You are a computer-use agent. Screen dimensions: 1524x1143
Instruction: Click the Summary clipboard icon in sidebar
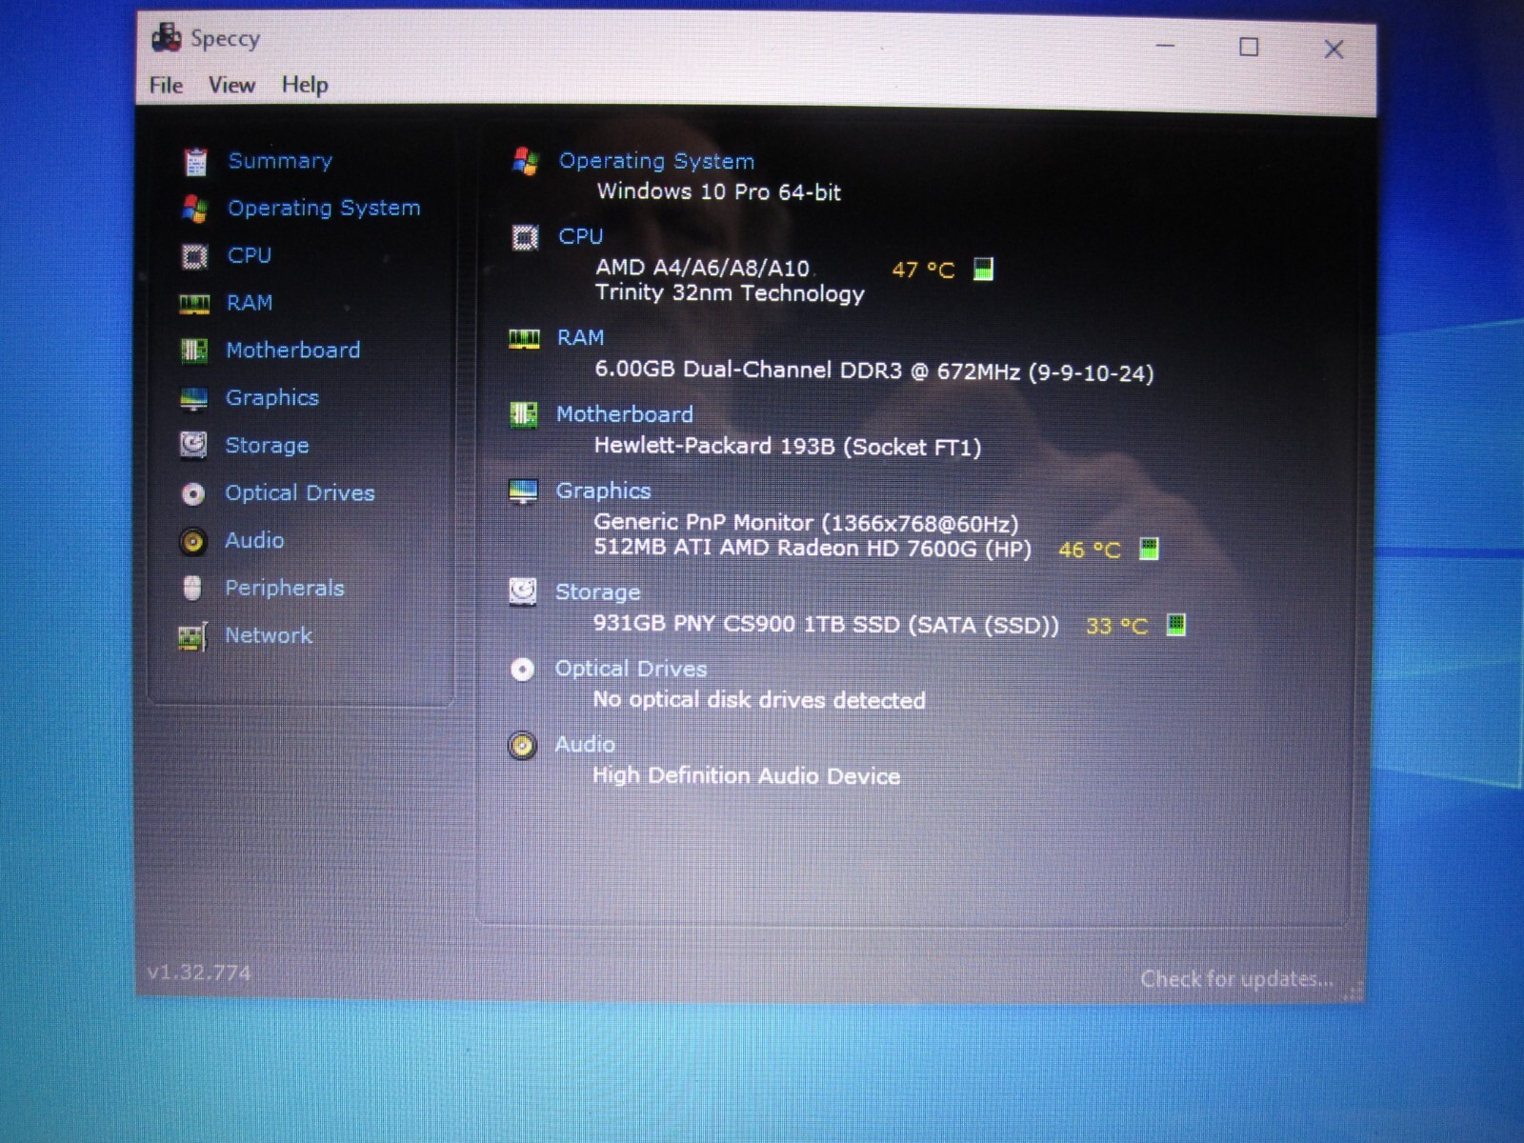[196, 162]
